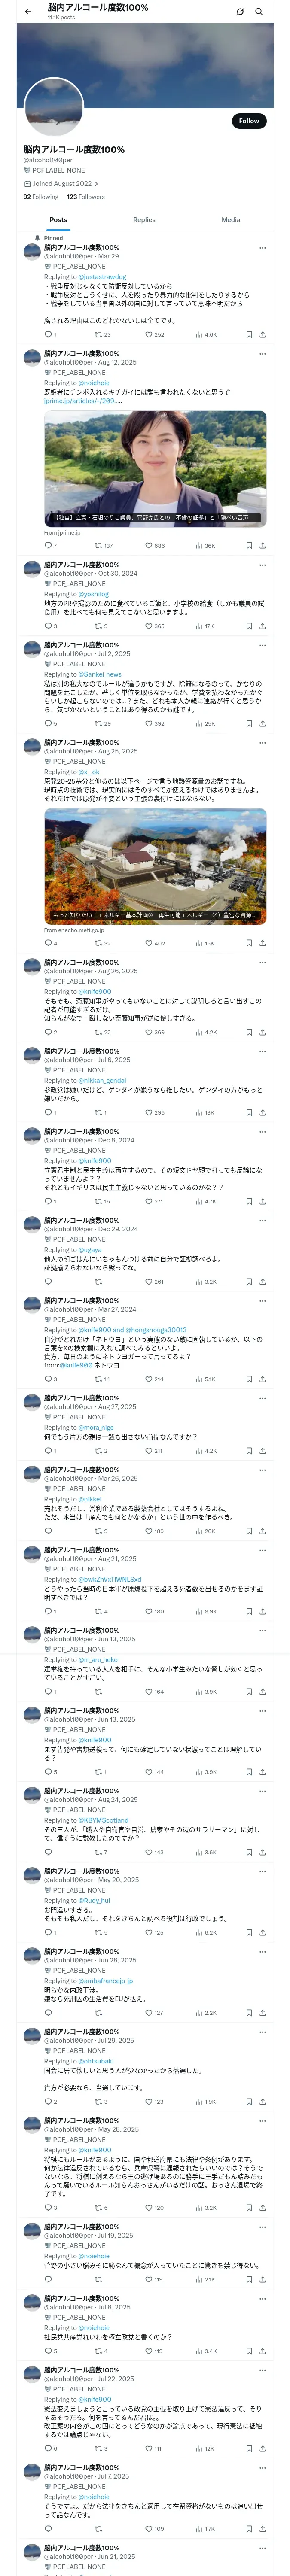The width and height of the screenshot is (290, 2576).
Task: Follow the 脳内アルコール度数100% account
Action: pyautogui.click(x=249, y=121)
